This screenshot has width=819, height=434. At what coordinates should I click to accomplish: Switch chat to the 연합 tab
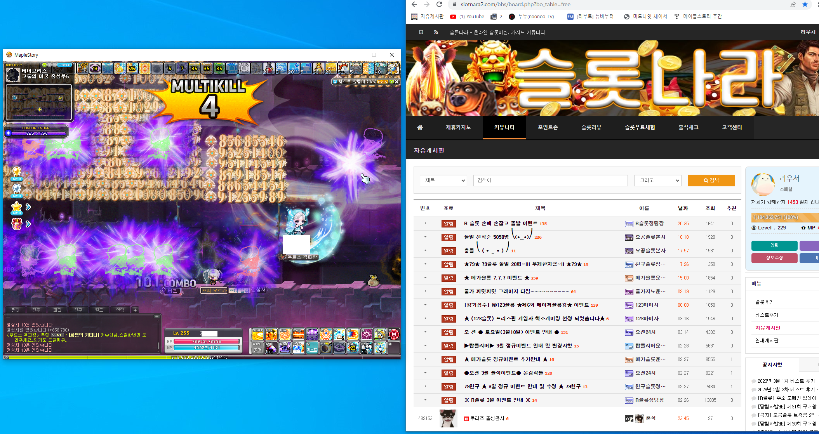coord(120,310)
